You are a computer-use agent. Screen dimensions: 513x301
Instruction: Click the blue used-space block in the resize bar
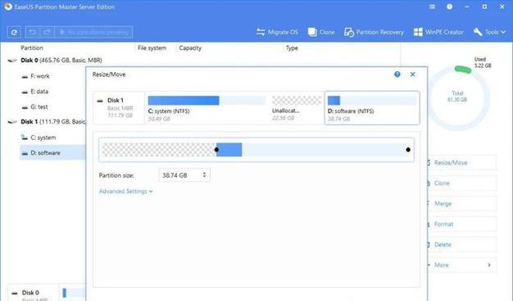[229, 150]
